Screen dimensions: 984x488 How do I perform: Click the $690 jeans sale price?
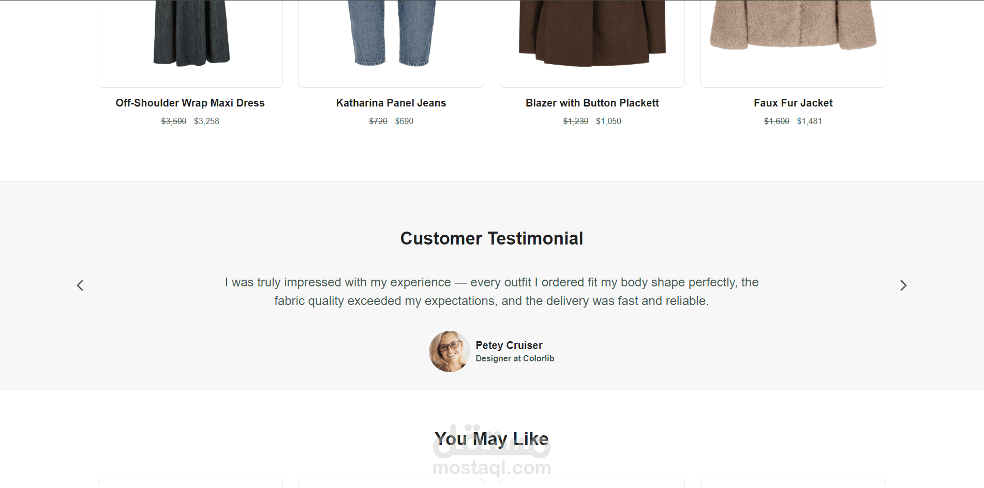(404, 121)
